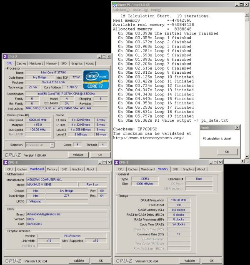
Task: Click the BIOS date 04/13/2012
Action: [x=67, y=224]
